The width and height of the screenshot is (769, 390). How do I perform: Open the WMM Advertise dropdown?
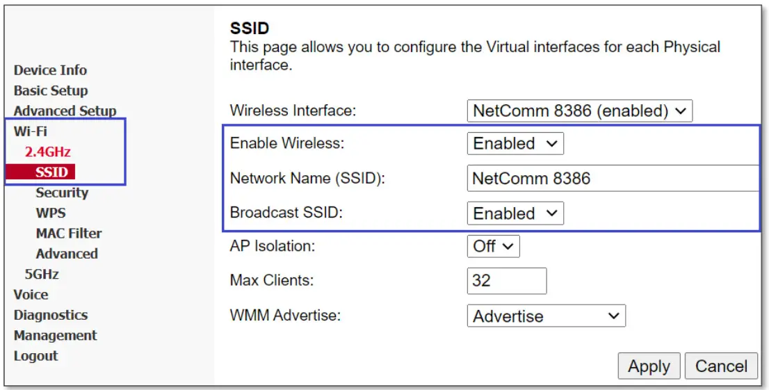coord(546,316)
